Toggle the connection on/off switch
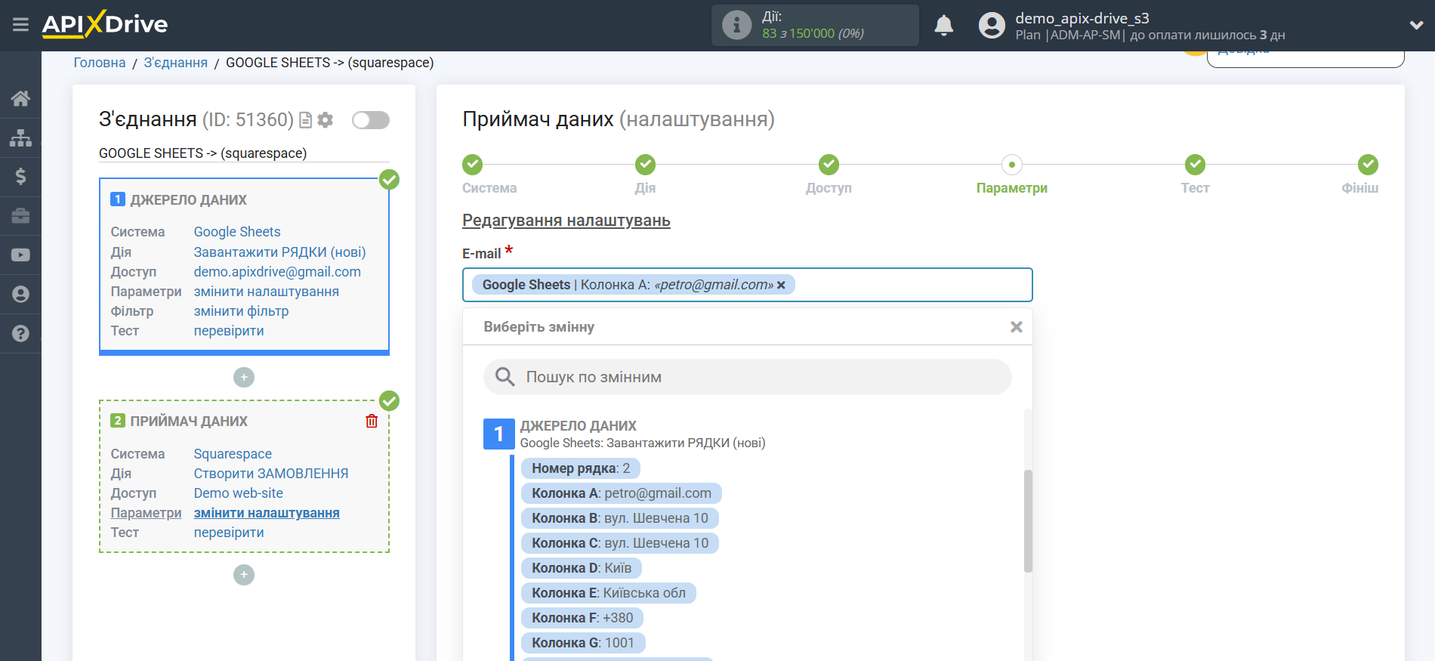This screenshot has width=1435, height=661. pos(371,120)
